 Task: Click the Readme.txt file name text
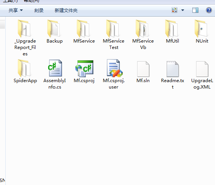click(x=173, y=84)
